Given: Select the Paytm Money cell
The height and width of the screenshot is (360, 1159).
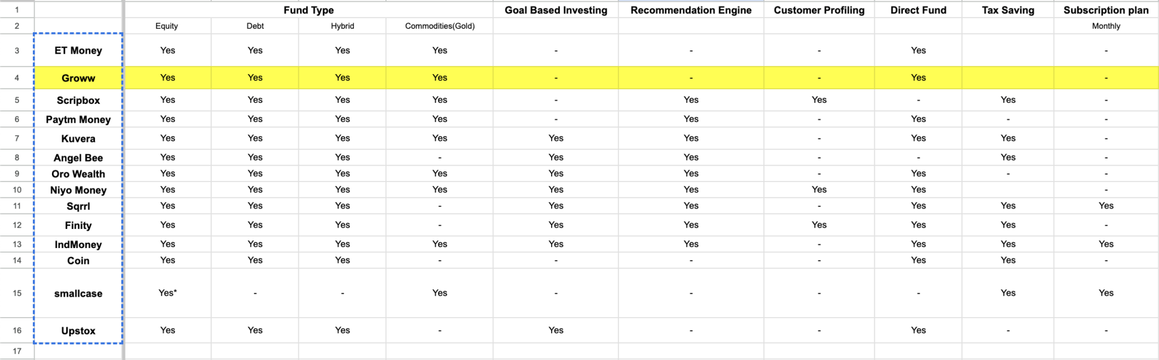Looking at the screenshot, I should (x=78, y=119).
